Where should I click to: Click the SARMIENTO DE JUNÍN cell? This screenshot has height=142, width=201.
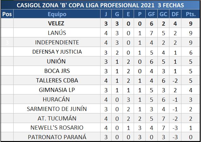[57, 109]
